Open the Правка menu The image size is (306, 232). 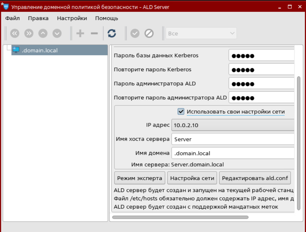[x=38, y=18]
